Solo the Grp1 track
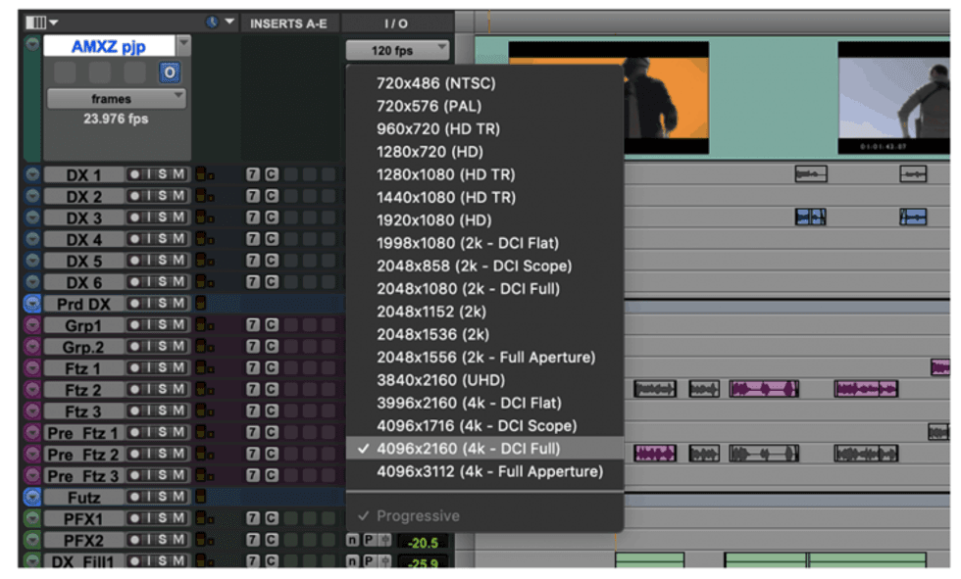This screenshot has height=579, width=961. [163, 325]
